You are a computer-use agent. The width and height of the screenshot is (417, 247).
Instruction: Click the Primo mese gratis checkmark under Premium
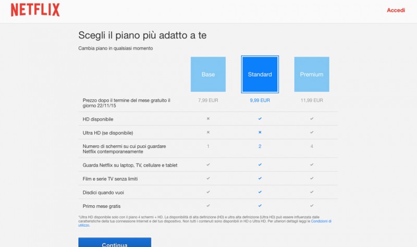pyautogui.click(x=312, y=205)
